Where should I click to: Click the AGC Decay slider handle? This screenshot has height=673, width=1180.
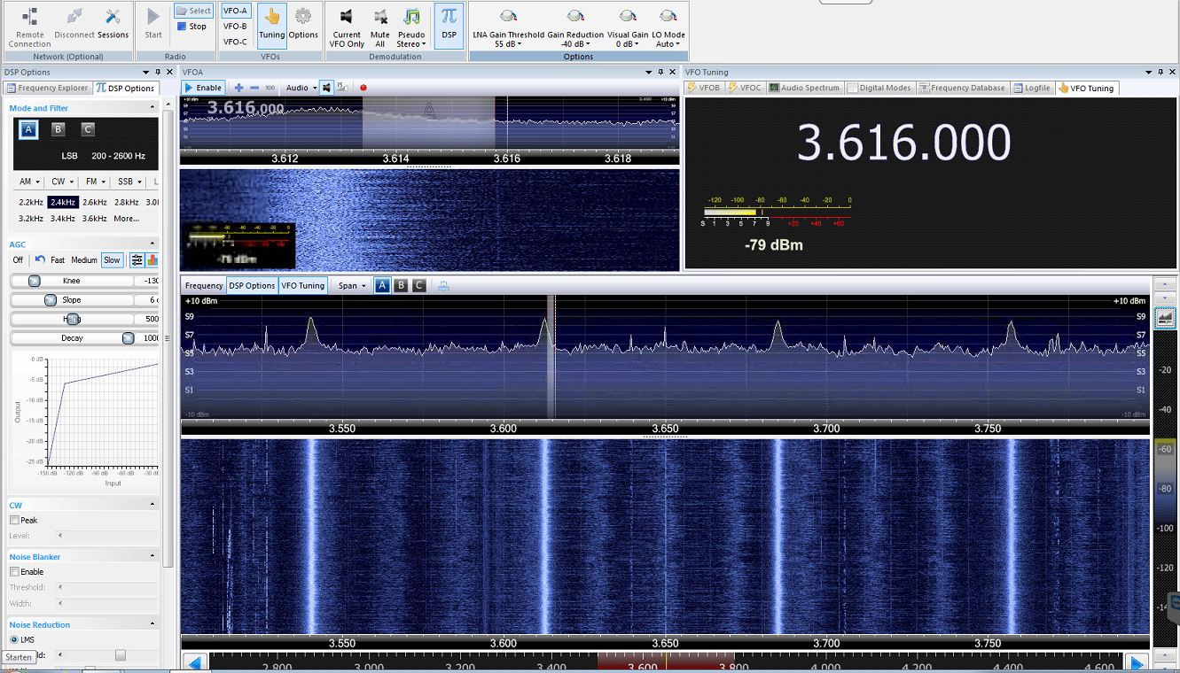(128, 338)
